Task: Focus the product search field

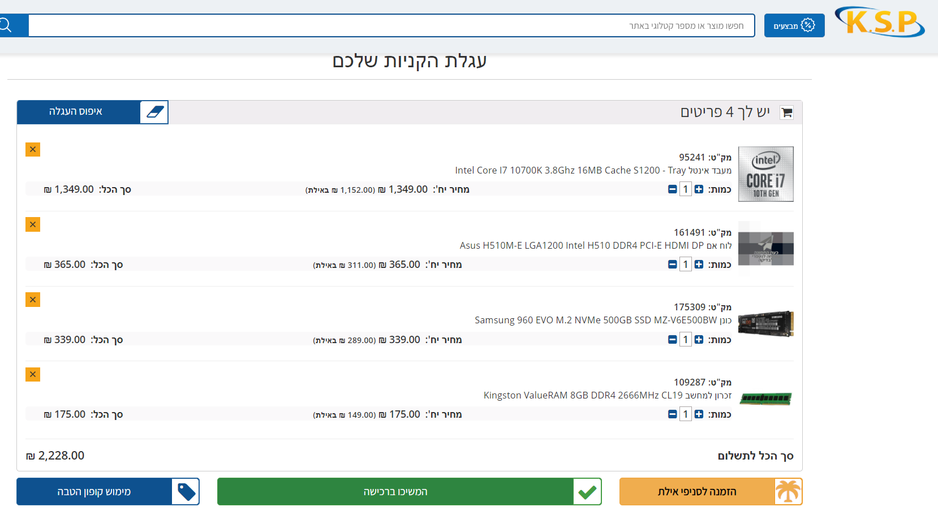Action: (x=391, y=25)
